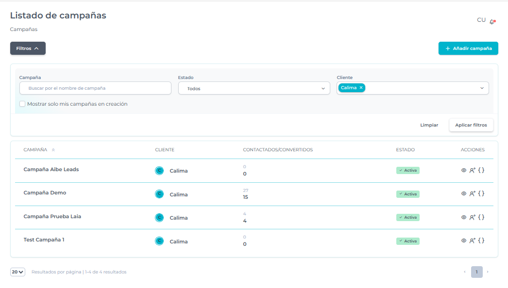
Task: Change results per page selector
Action: [18, 272]
